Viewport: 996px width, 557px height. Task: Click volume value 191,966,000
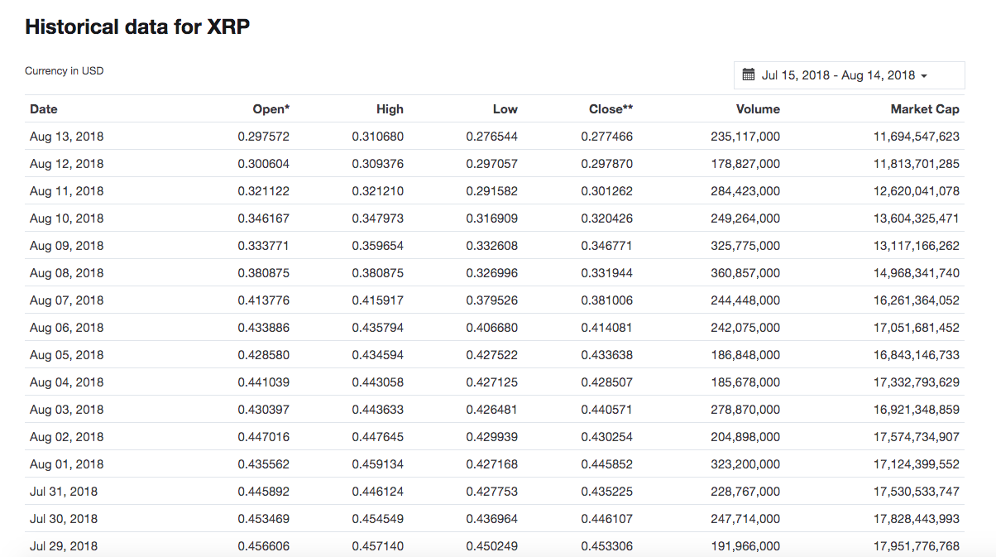[745, 546]
